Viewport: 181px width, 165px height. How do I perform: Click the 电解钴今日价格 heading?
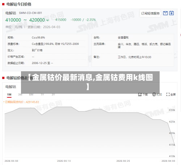click(x=19, y=4)
